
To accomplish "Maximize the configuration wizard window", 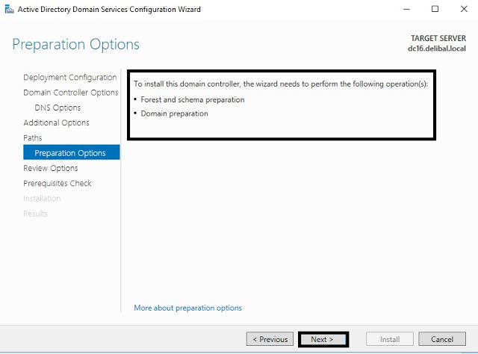I will tap(435, 9).
